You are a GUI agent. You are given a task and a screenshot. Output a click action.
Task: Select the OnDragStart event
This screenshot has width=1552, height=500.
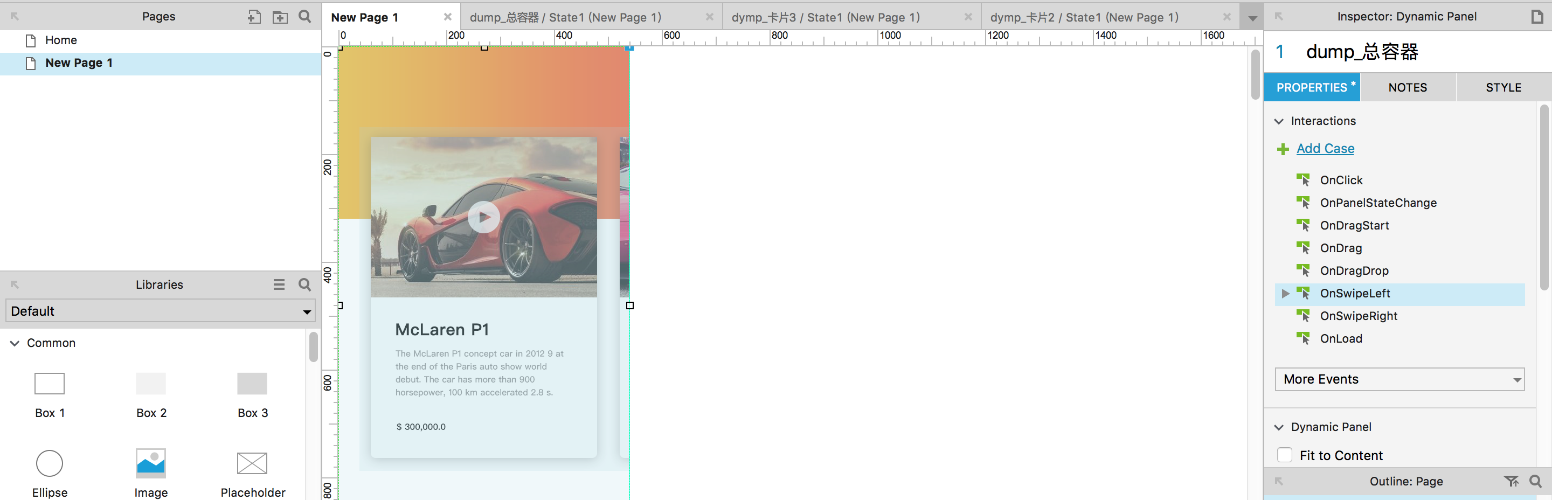1354,225
